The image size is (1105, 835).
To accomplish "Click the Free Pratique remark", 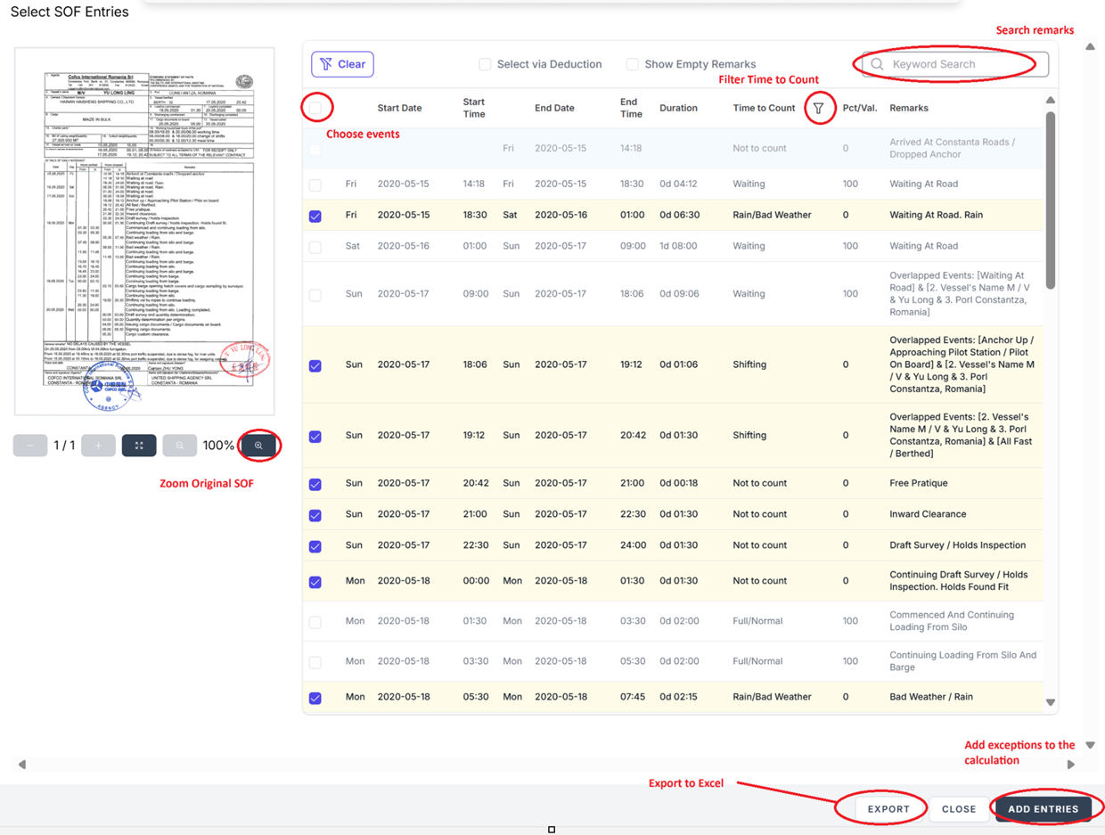I will point(918,483).
